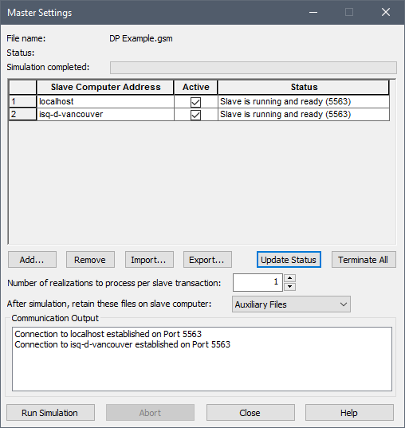Export the slave computer list
This screenshot has height=428, width=405.
[207, 260]
